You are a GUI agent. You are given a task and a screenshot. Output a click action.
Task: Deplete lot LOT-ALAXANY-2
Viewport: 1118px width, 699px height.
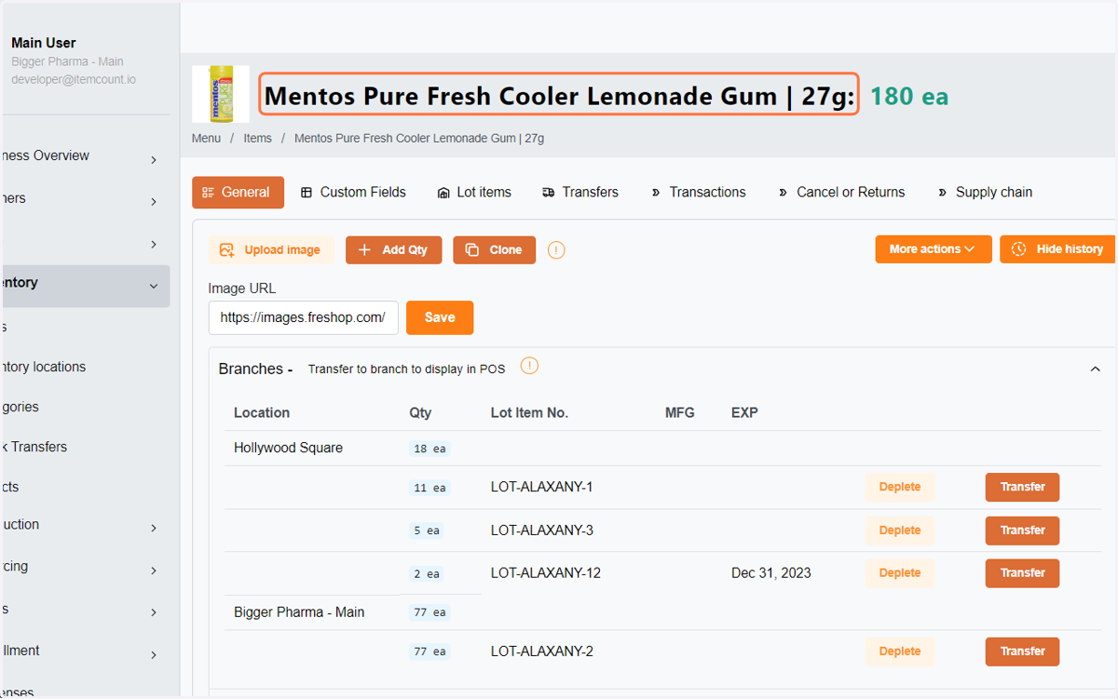pos(899,652)
